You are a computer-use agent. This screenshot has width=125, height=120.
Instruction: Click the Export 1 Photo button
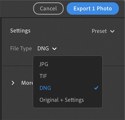(x=92, y=8)
